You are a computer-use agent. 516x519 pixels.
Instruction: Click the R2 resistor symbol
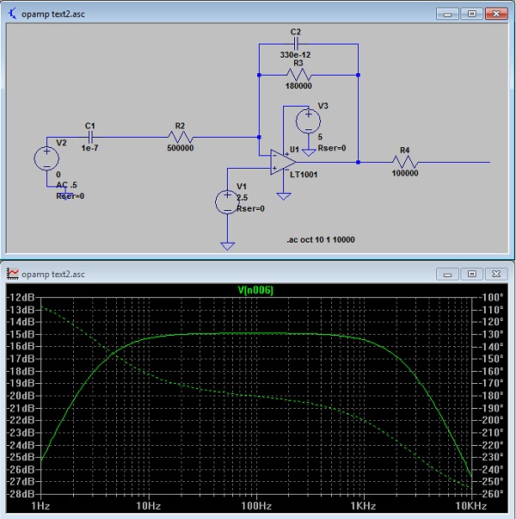[180, 137]
